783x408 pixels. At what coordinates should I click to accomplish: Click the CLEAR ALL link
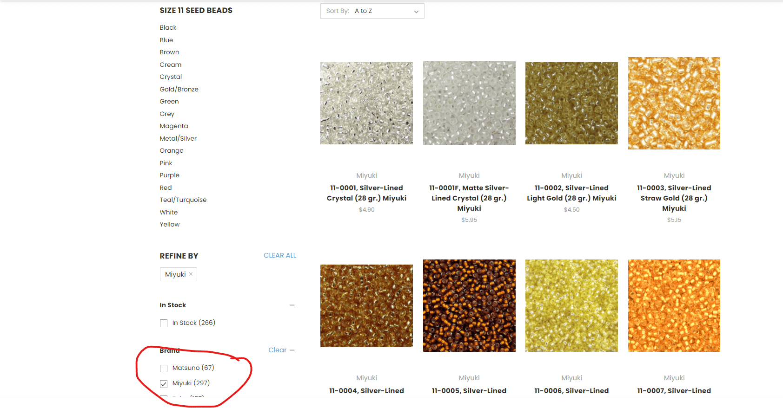coord(280,255)
